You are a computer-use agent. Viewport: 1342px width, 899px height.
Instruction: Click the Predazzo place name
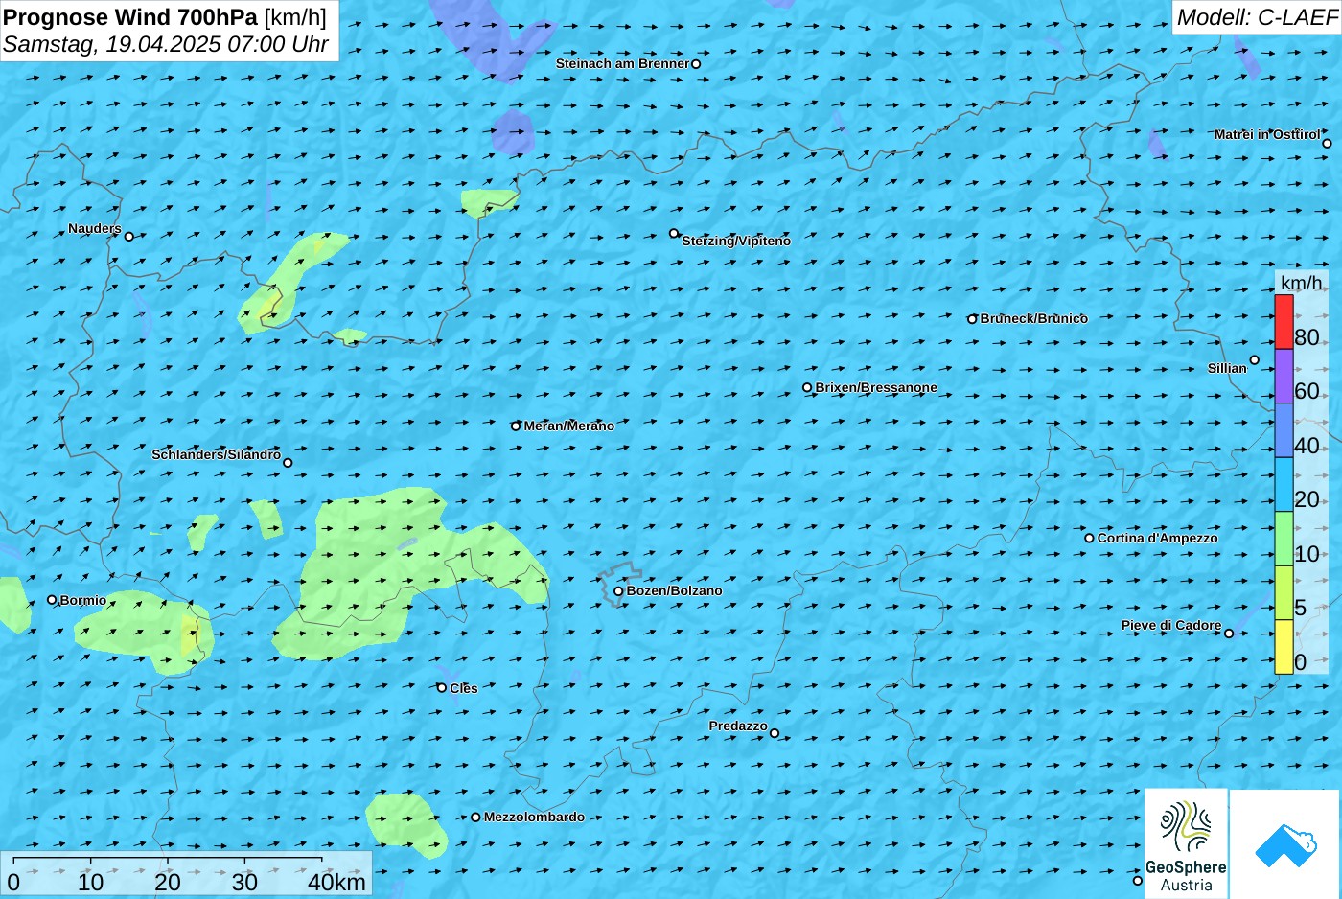pos(738,726)
